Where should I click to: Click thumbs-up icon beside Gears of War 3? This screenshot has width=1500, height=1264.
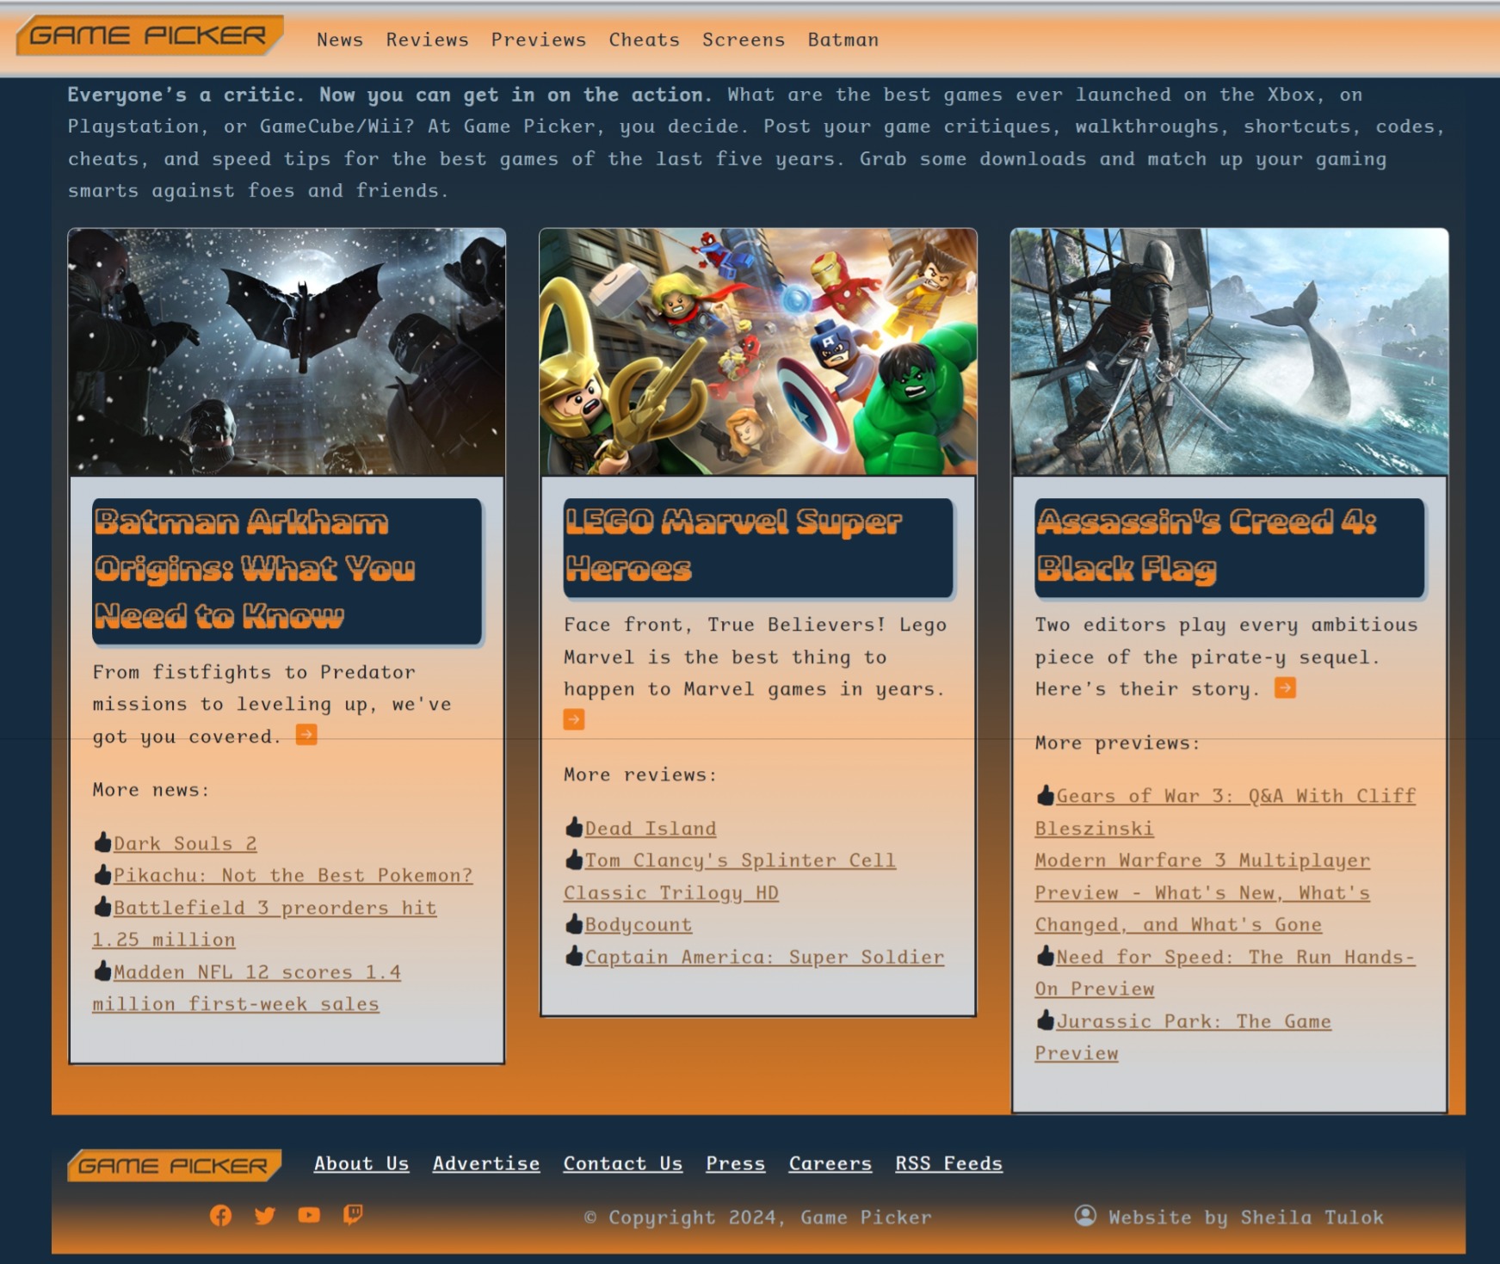[x=1045, y=794]
